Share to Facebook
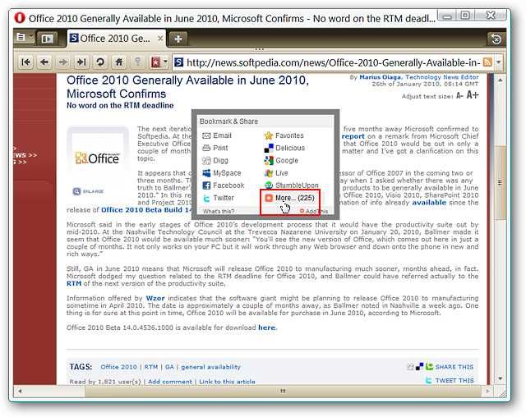 tap(224, 186)
